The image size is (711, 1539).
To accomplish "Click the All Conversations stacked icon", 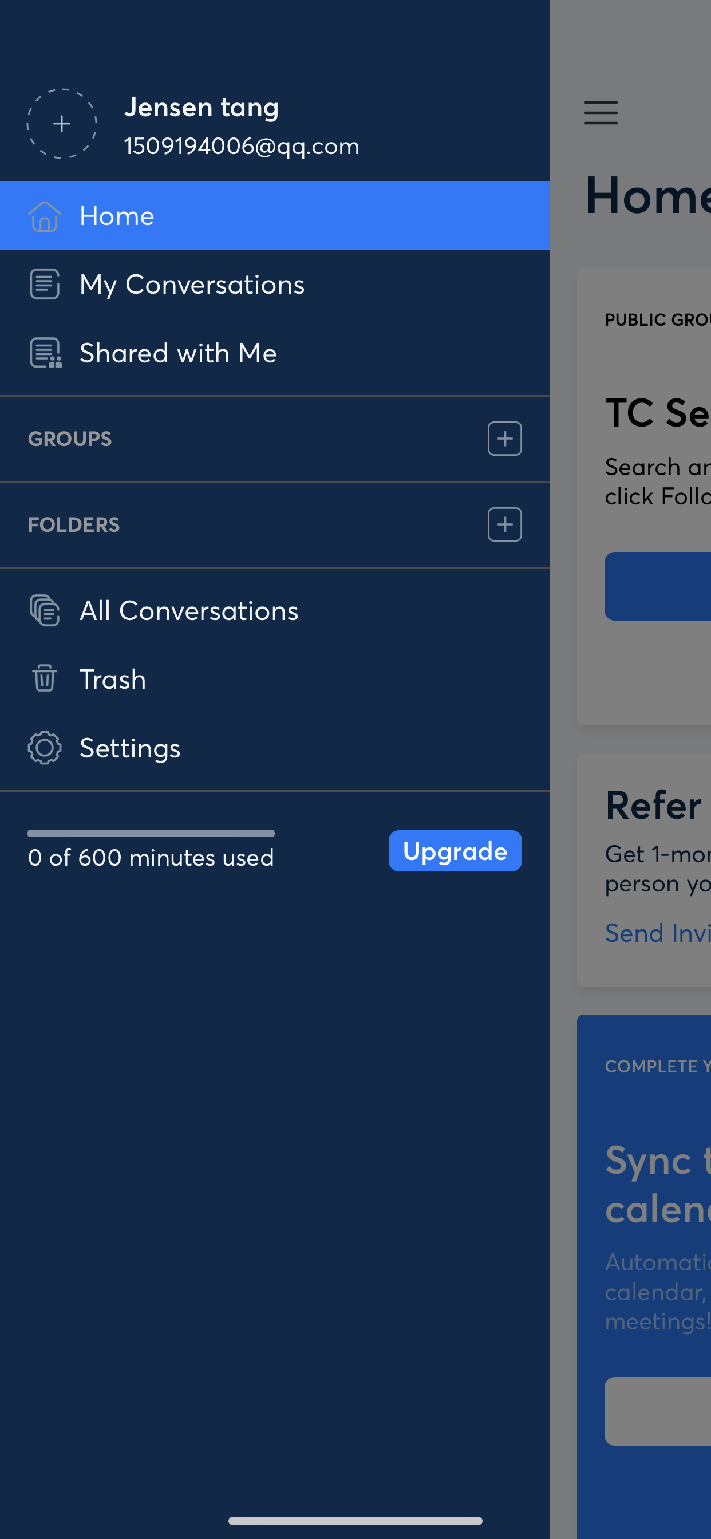I will coord(45,610).
